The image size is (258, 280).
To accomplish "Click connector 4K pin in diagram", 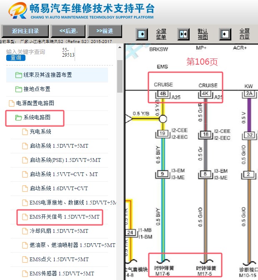I will [x=205, y=94].
